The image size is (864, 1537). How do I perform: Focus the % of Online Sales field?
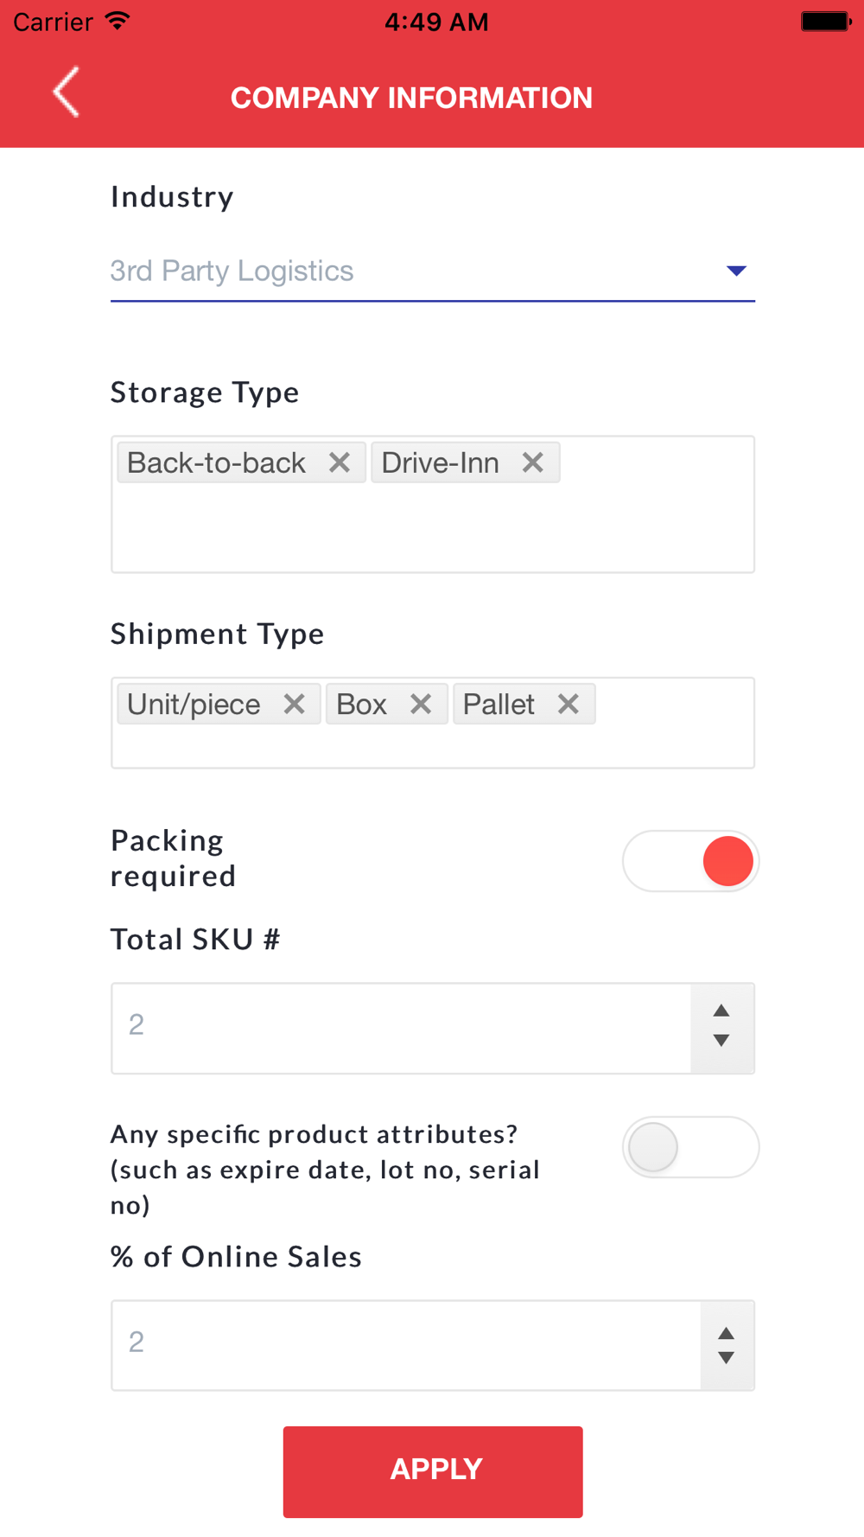[x=406, y=1345]
